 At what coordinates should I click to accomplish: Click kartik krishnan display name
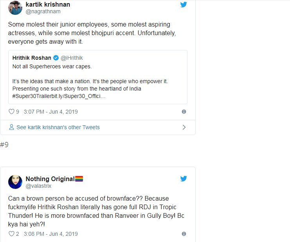click(x=48, y=4)
